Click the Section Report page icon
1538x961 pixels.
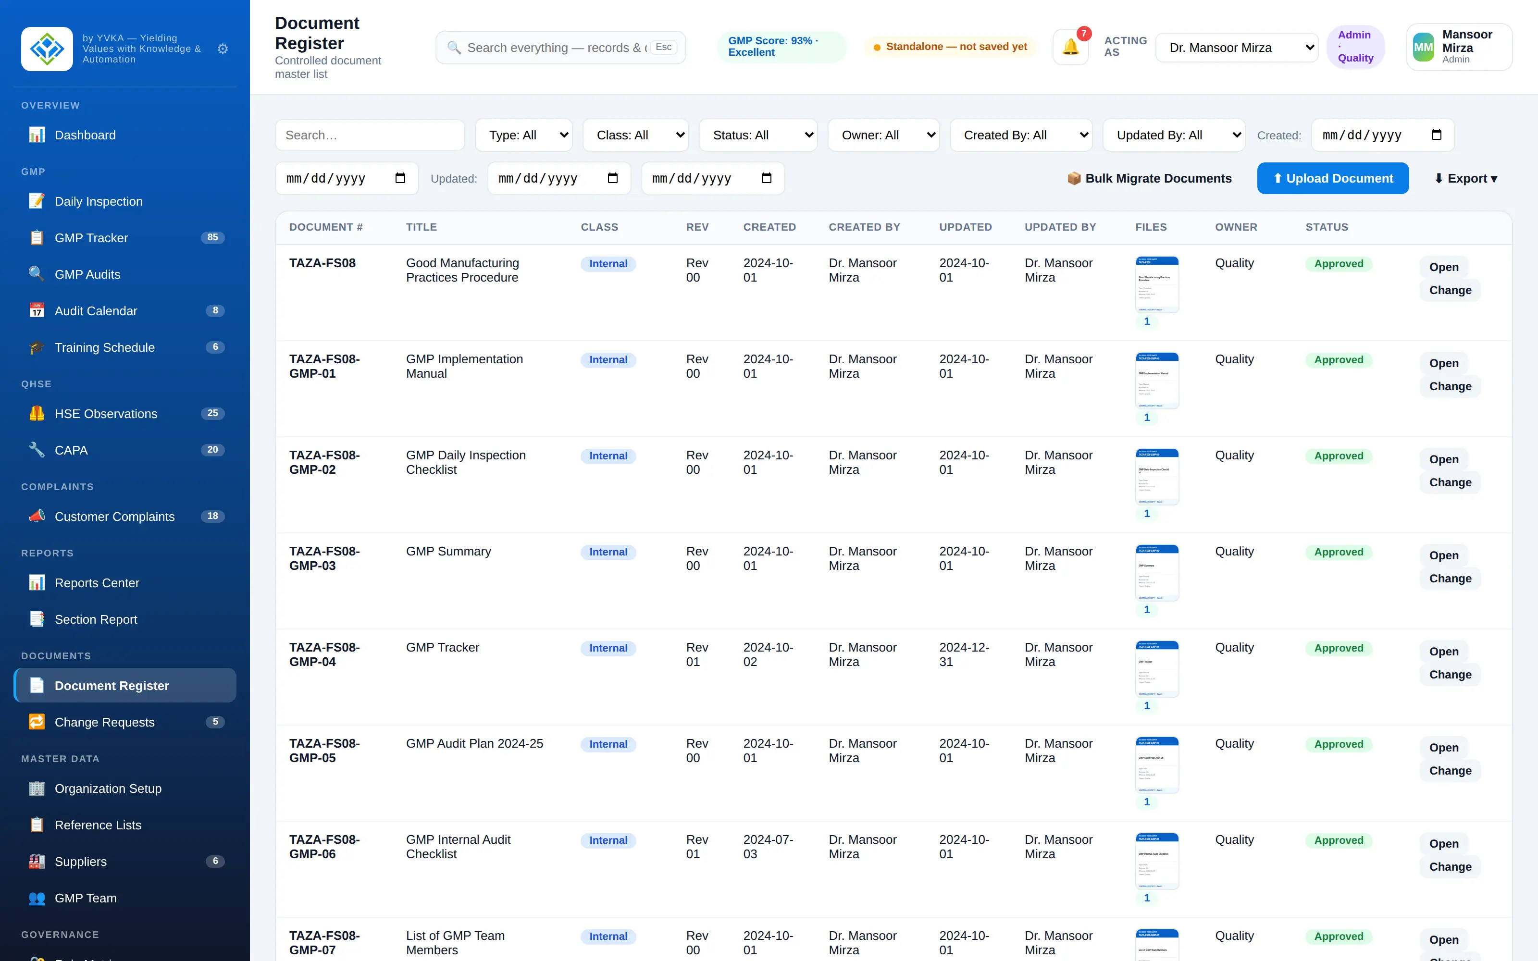point(37,618)
